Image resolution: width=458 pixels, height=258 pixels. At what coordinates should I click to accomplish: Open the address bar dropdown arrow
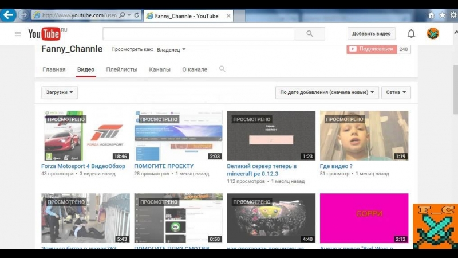(129, 15)
